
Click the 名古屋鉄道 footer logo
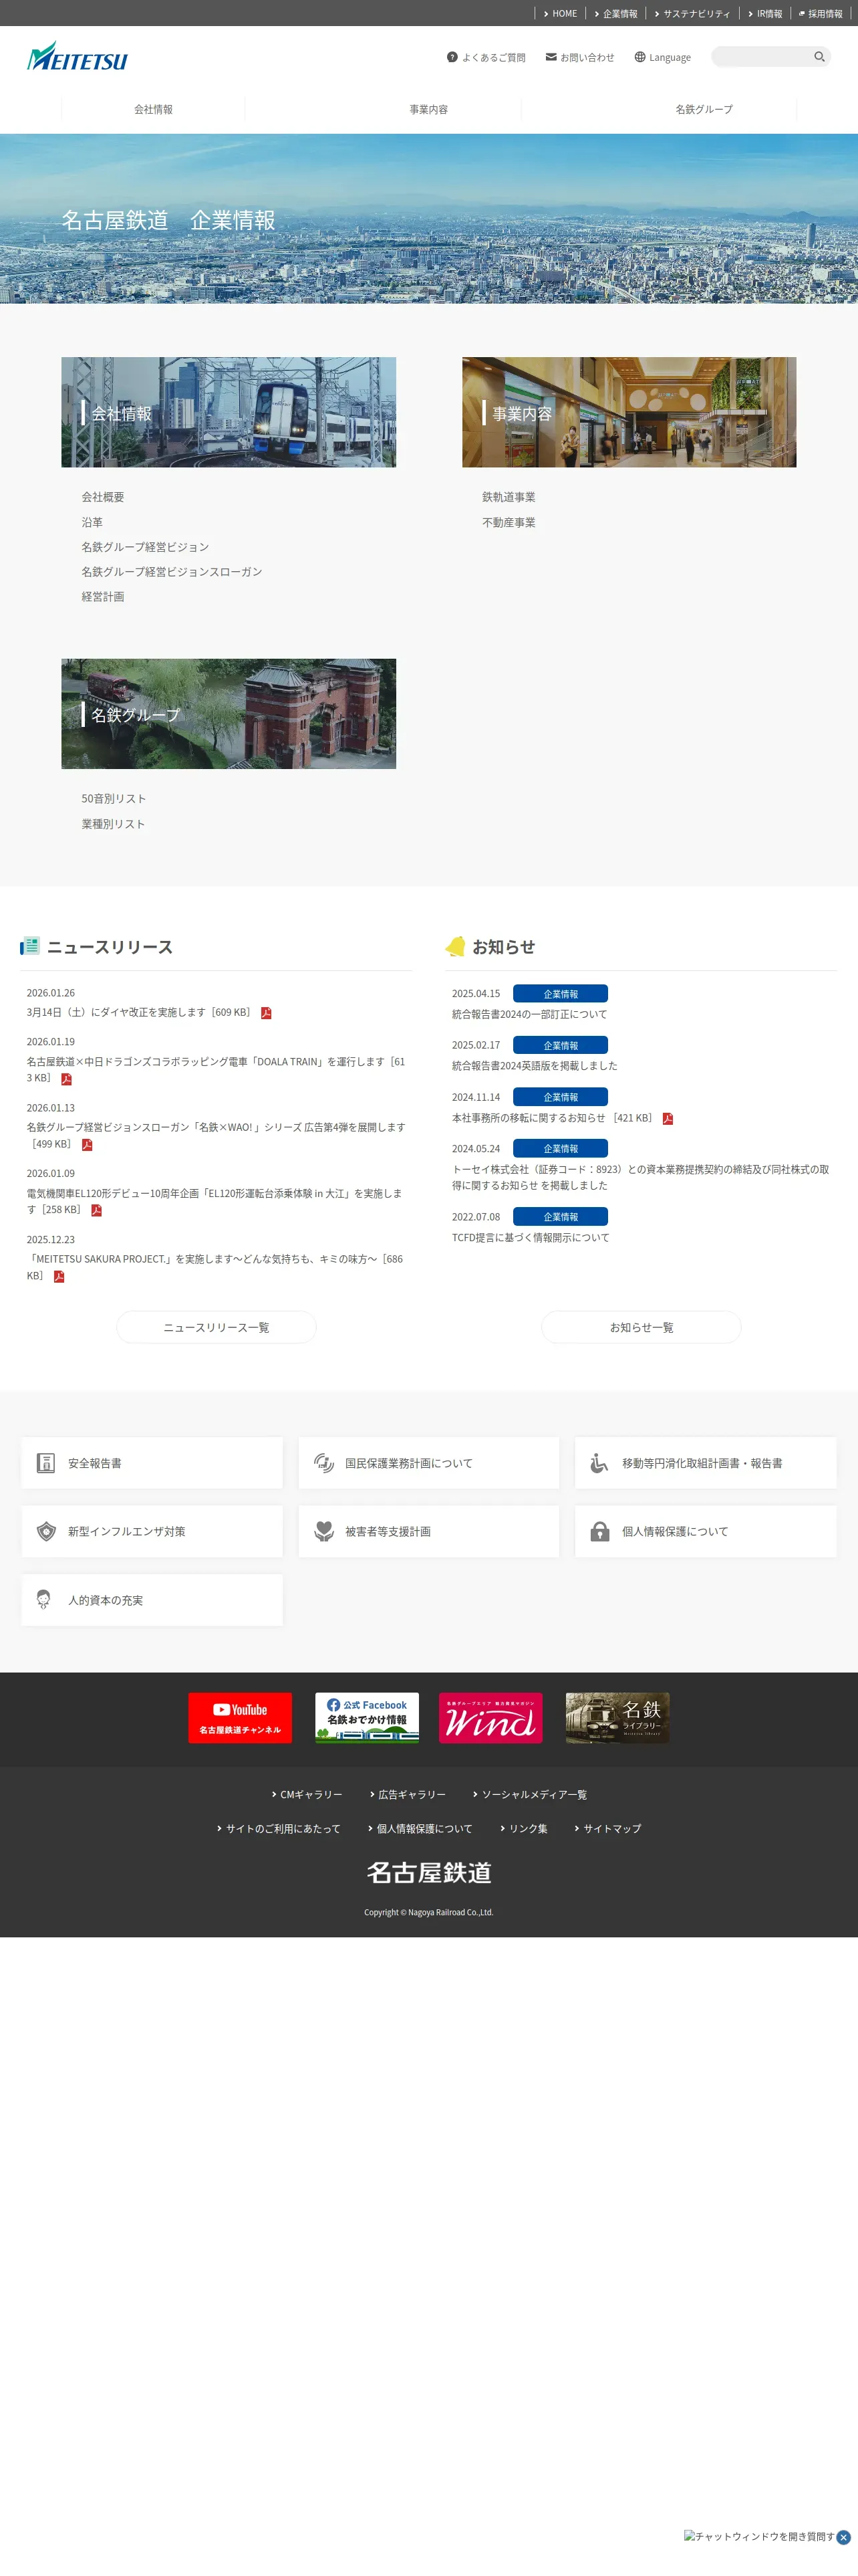pyautogui.click(x=430, y=1873)
